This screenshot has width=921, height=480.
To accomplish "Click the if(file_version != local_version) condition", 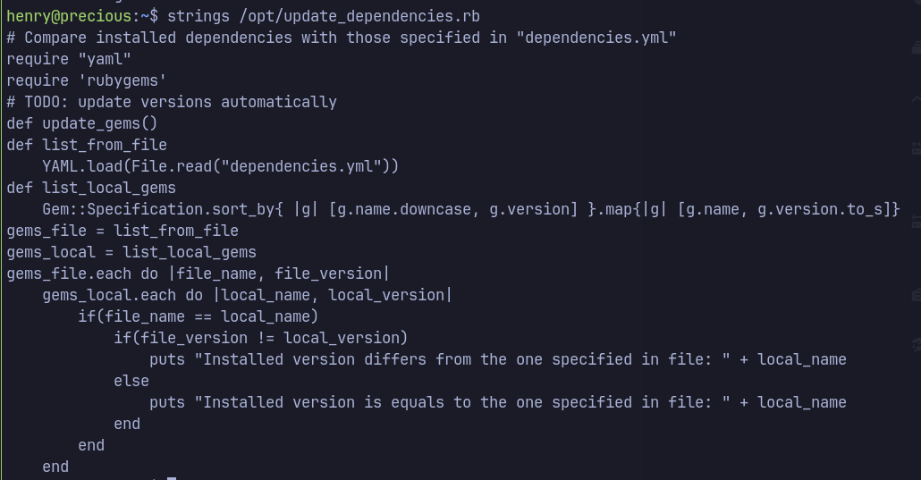I will [x=261, y=339].
